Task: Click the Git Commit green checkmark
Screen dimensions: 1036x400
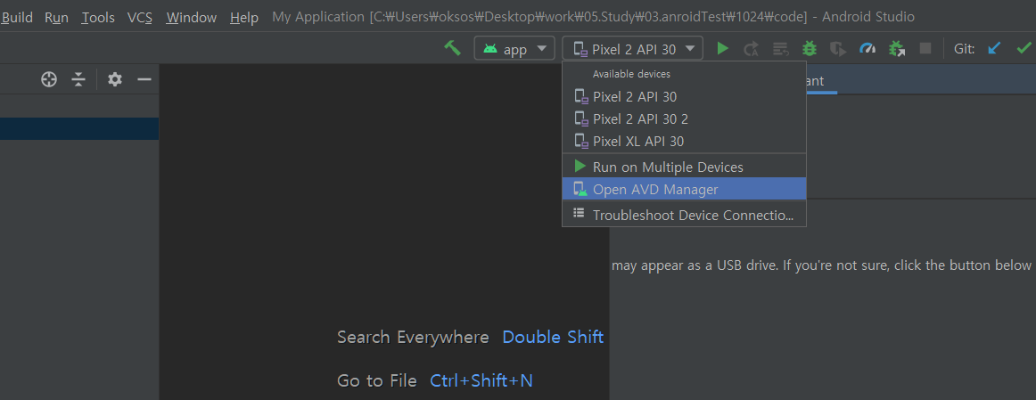Action: point(1024,48)
